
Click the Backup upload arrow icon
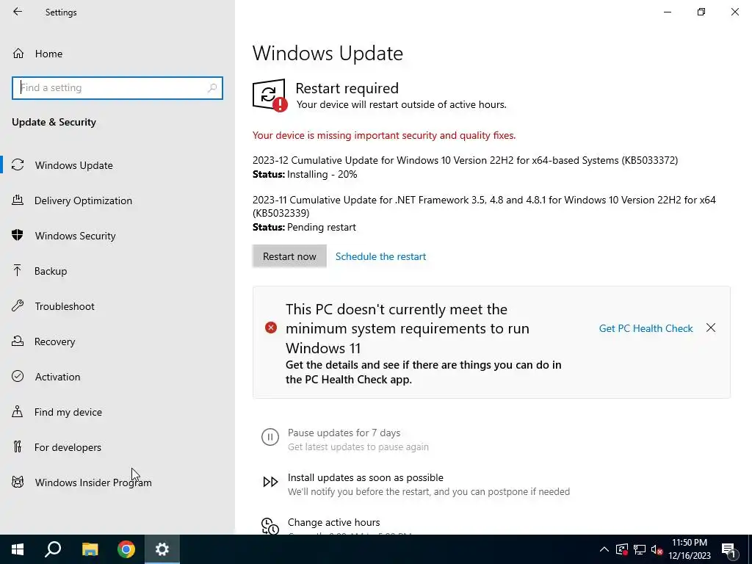(x=18, y=271)
